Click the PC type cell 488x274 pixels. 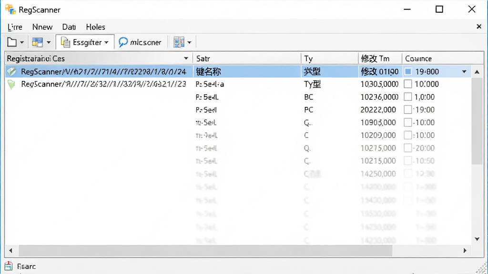click(x=309, y=110)
